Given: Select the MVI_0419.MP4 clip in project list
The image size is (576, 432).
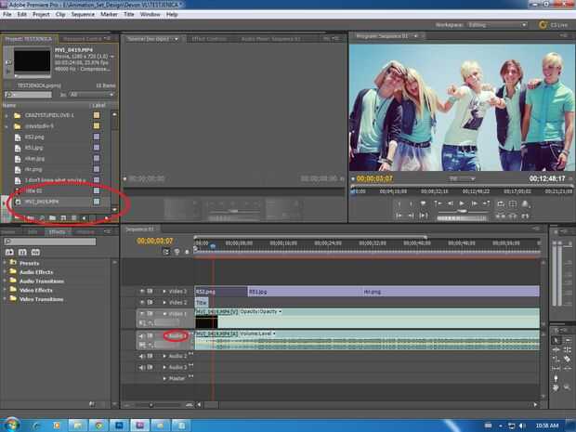Looking at the screenshot, I should pos(42,202).
